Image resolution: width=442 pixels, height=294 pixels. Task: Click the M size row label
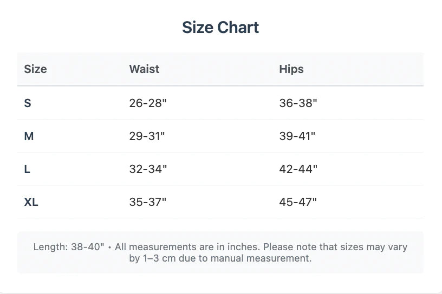pos(29,136)
